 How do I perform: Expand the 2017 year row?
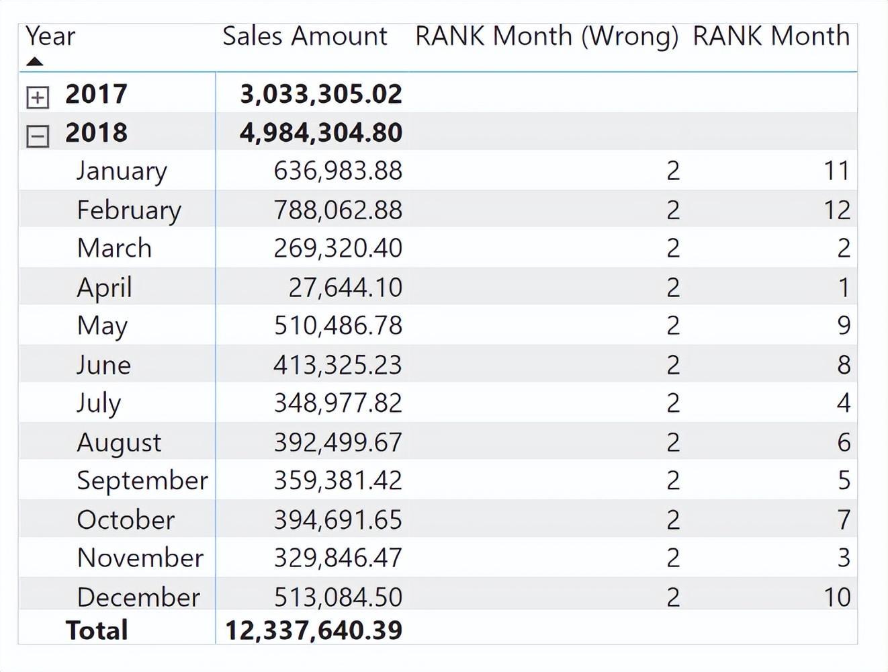38,97
